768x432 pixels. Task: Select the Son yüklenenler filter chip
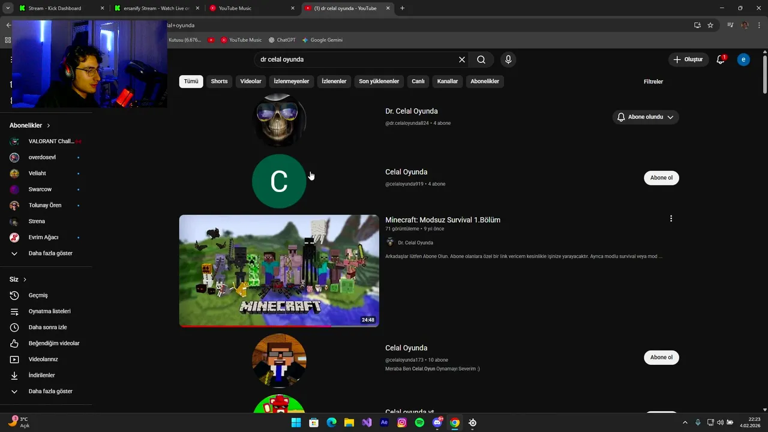pos(379,82)
